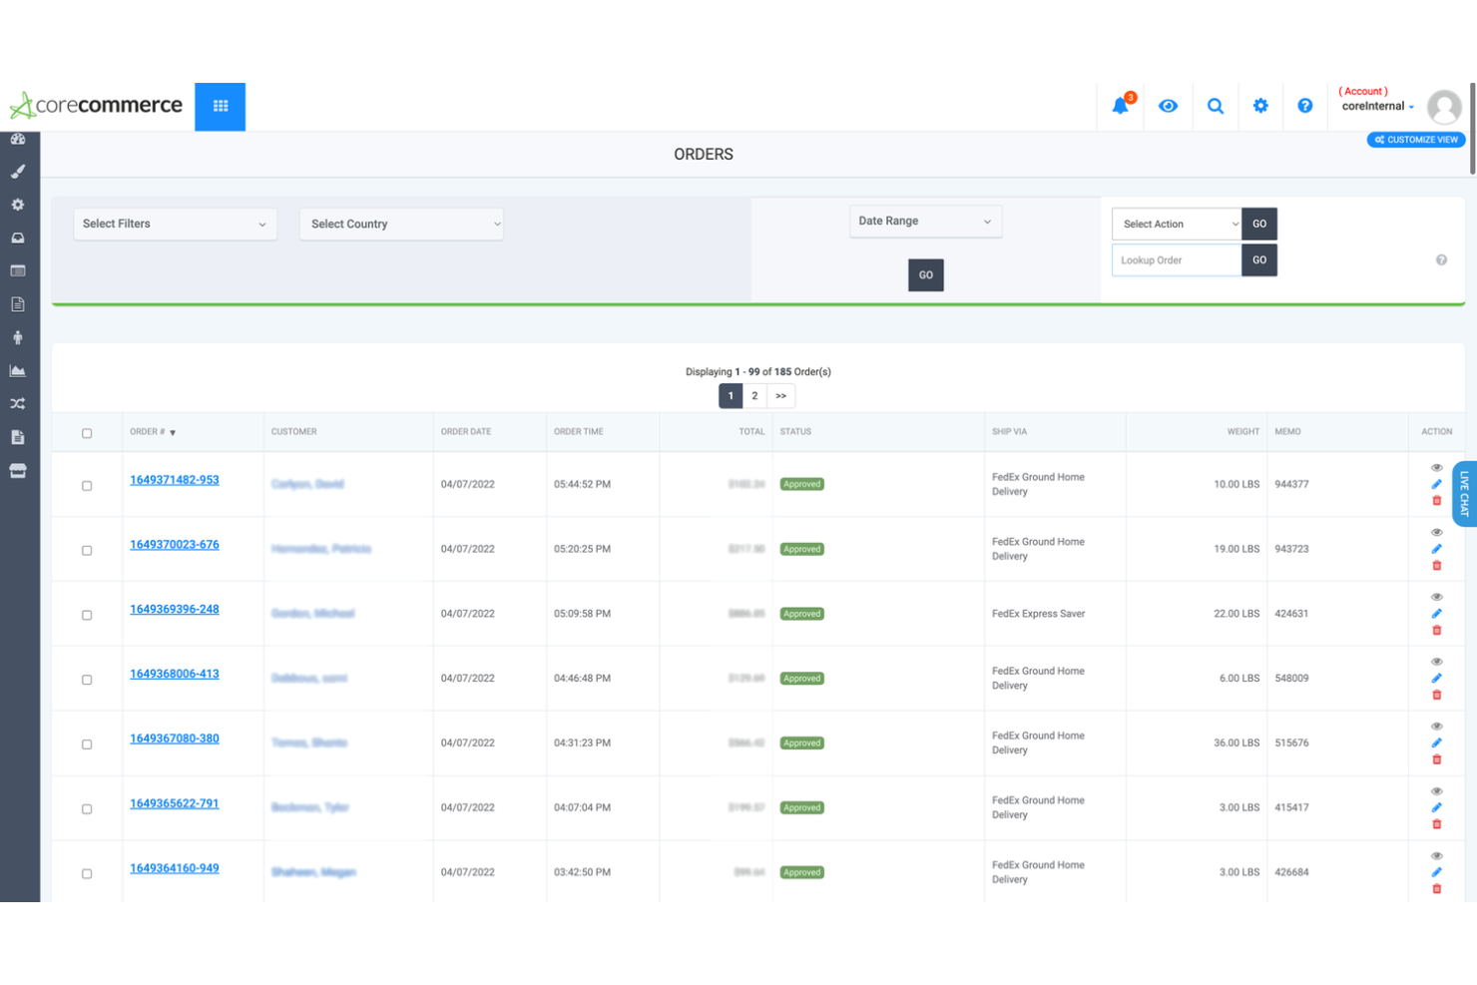
Task: Expand the Select Filters dropdown
Action: click(x=175, y=224)
